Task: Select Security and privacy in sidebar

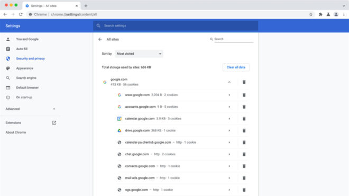Action: (30, 59)
